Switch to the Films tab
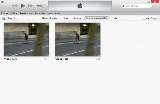The height and width of the screenshot is (104, 160). pyautogui.click(x=65, y=18)
